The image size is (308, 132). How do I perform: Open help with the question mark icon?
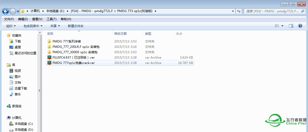click(x=300, y=26)
